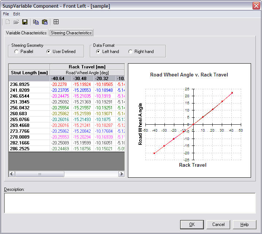Viewport: 262px width, 234px height.
Task: Confirm with the OK button
Action: (x=192, y=224)
